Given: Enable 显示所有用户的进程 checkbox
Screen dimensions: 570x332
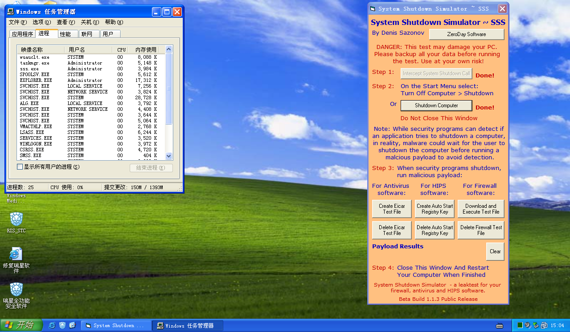Looking at the screenshot, I should tap(20, 167).
